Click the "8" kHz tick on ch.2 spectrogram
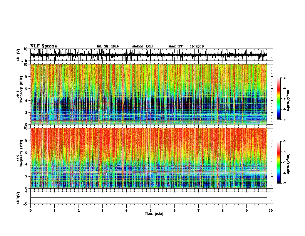This screenshot has height=236, width=305. tap(27, 140)
